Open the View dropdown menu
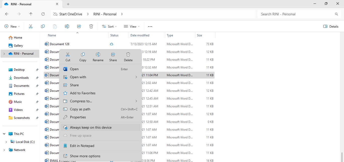Image resolution: width=344 pixels, height=162 pixels. [132, 26]
